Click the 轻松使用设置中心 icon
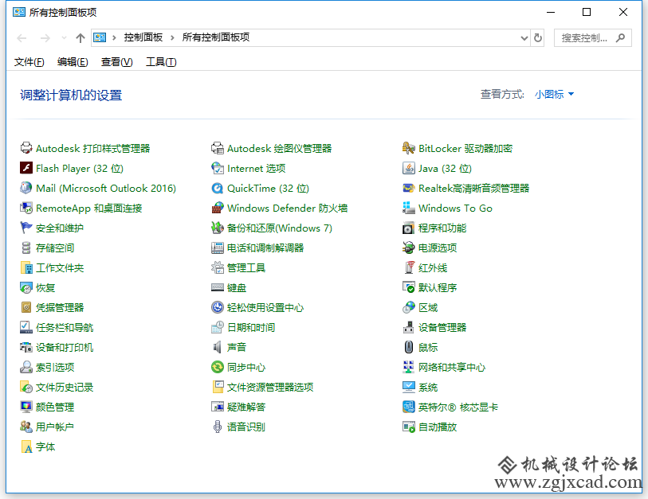This screenshot has width=648, height=499. pyautogui.click(x=218, y=307)
